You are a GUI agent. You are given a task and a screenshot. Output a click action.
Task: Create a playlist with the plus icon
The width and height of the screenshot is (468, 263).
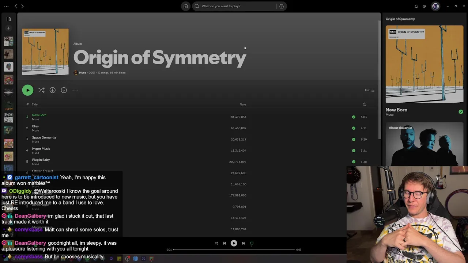pyautogui.click(x=8, y=28)
